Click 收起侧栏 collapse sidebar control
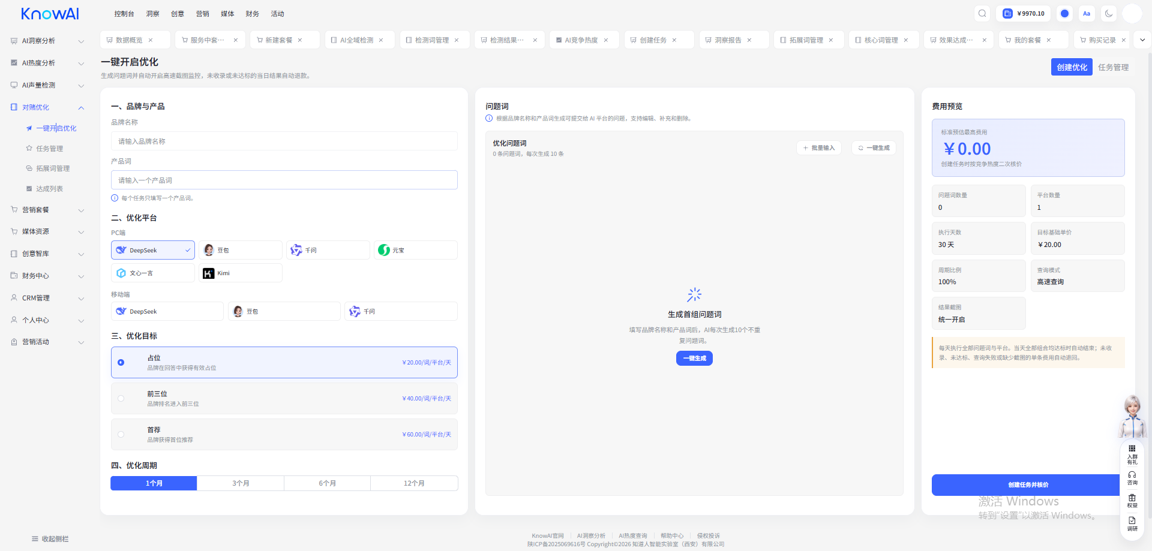This screenshot has width=1152, height=551. (x=50, y=539)
